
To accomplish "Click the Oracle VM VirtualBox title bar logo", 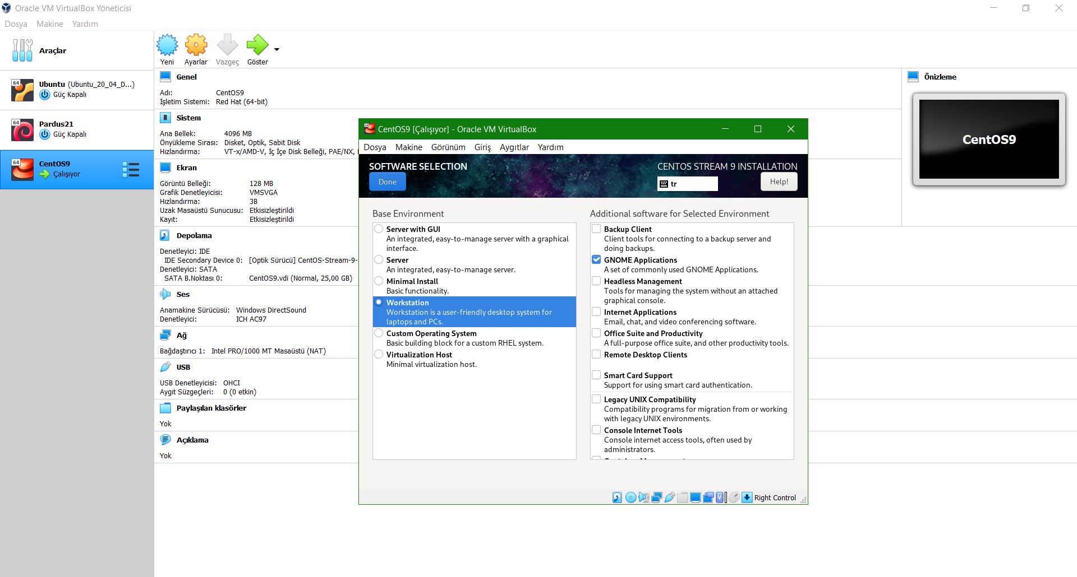I will [7, 8].
